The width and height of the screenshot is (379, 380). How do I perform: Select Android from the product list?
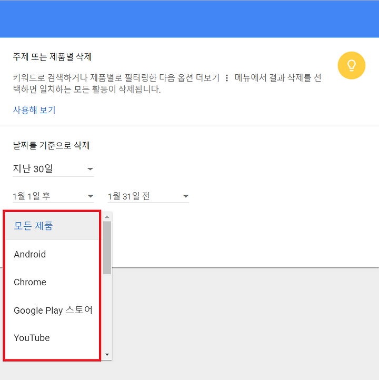pos(52,254)
